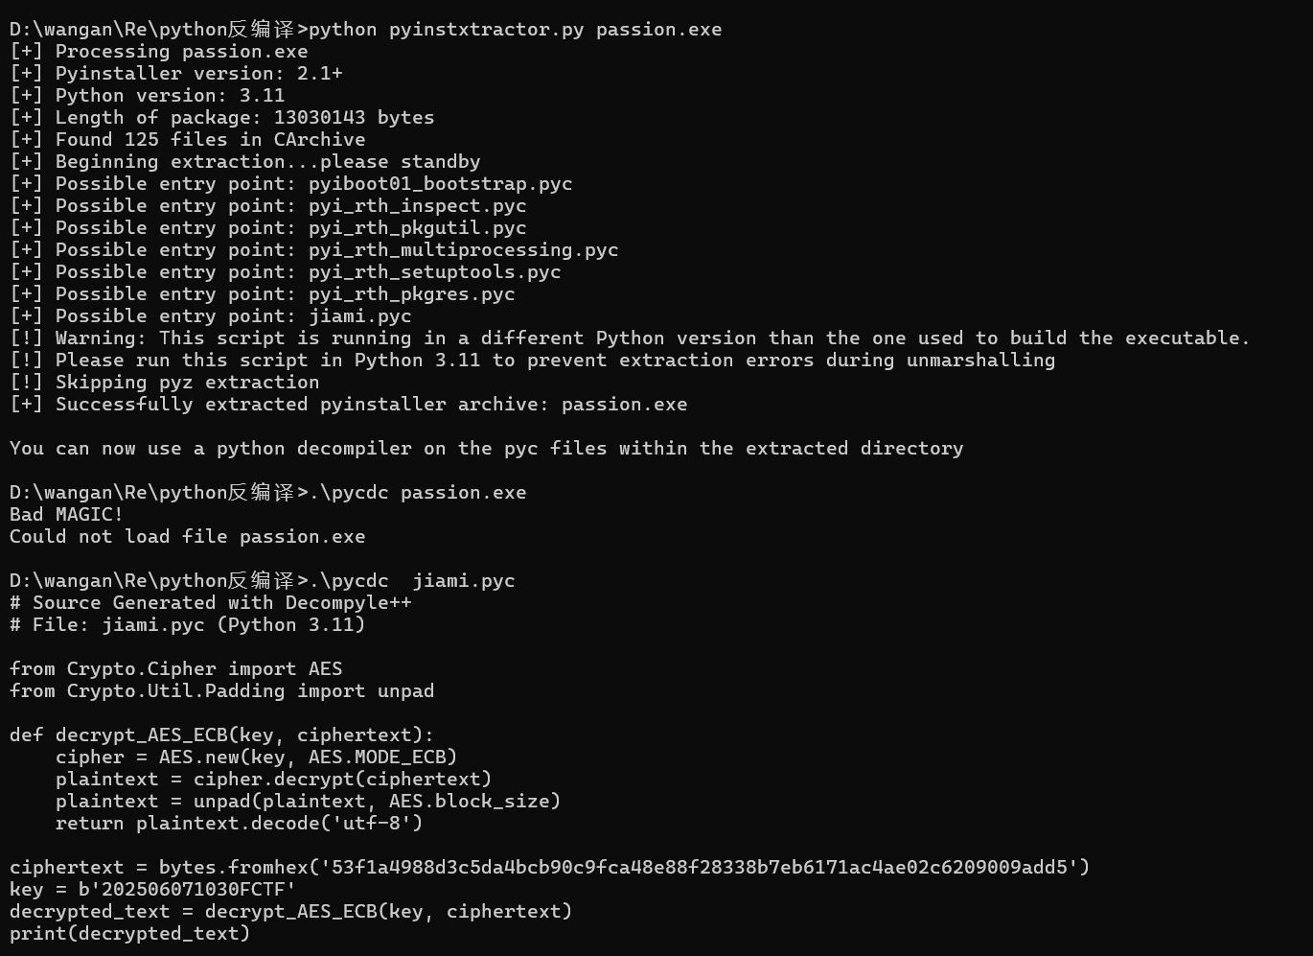Screen dimensions: 1313x956
Task: Select the 'Length of package: 13030143 bytes' text
Action: click(244, 117)
